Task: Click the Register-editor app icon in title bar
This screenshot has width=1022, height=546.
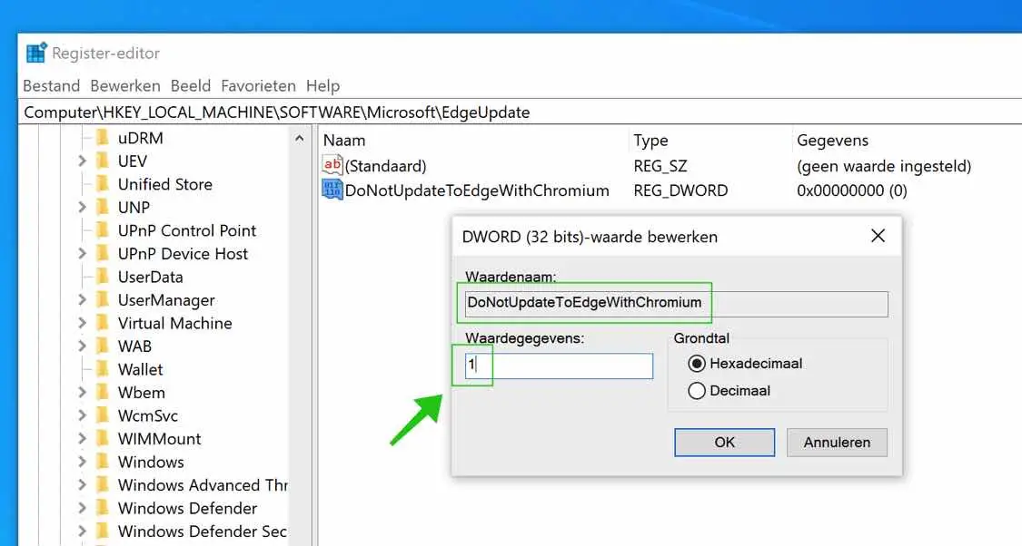Action: pos(36,53)
